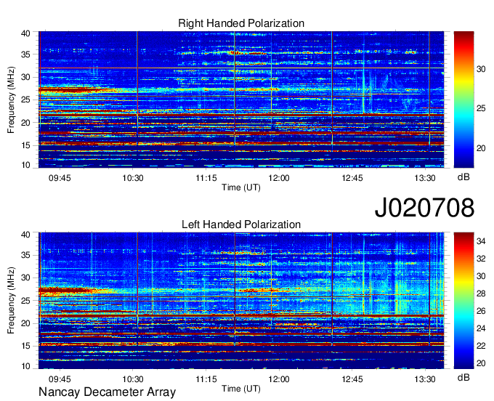This screenshot has height=401, width=494.
Task: Click the upper plot's 'Time (UT)' label
Action: pyautogui.click(x=241, y=187)
